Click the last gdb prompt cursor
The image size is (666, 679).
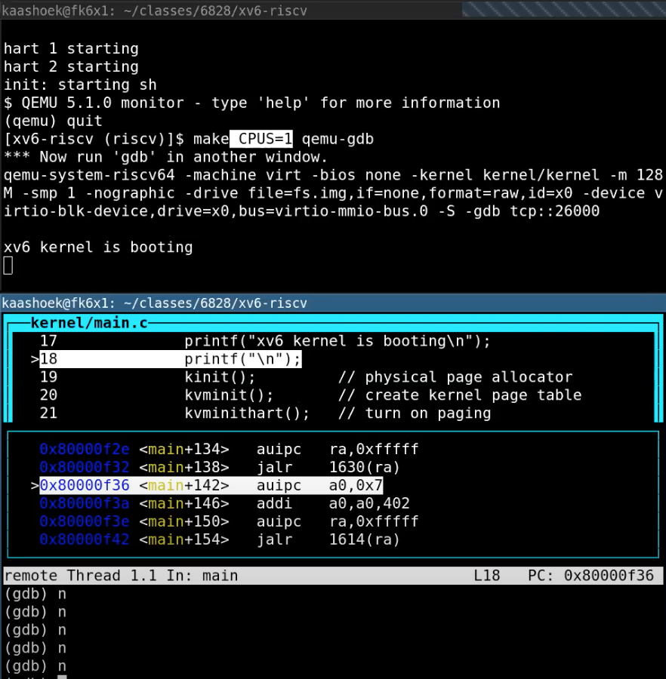(62, 676)
